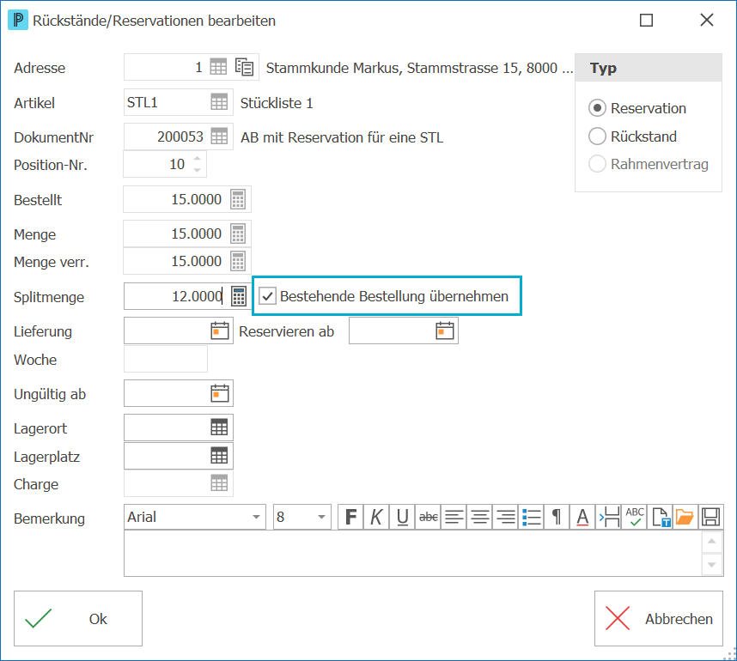
Task: Open a file via folder icon
Action: [x=685, y=517]
